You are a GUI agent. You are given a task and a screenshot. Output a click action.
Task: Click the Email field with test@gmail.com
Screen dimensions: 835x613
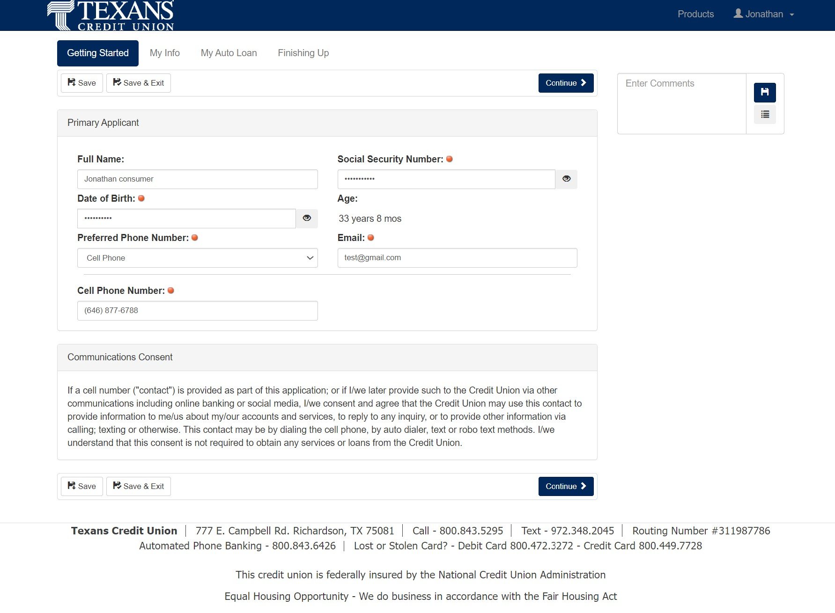(x=458, y=258)
